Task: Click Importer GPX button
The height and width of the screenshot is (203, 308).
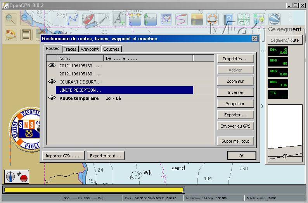Action: [63, 156]
